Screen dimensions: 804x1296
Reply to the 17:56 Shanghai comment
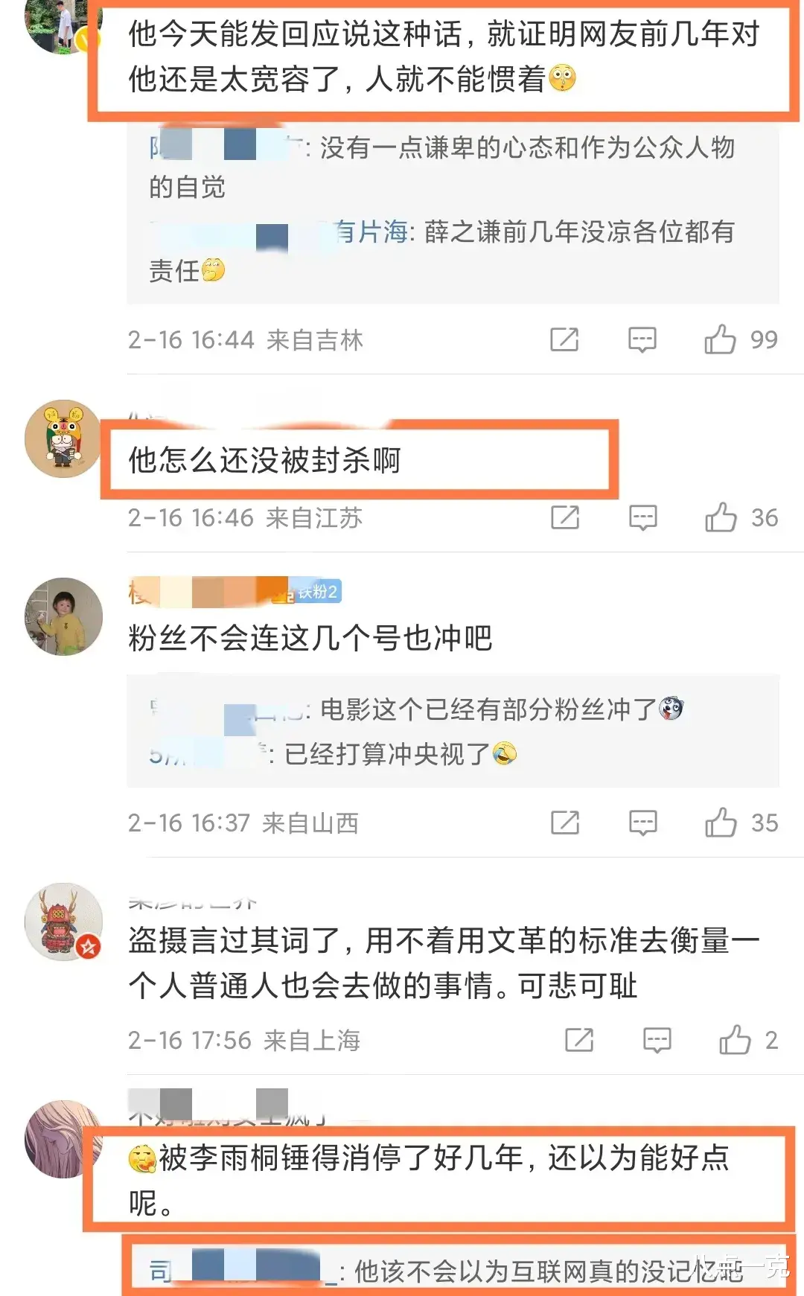[x=657, y=1040]
